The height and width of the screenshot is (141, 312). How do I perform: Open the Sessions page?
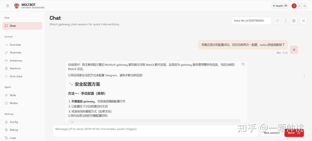coord(22,68)
